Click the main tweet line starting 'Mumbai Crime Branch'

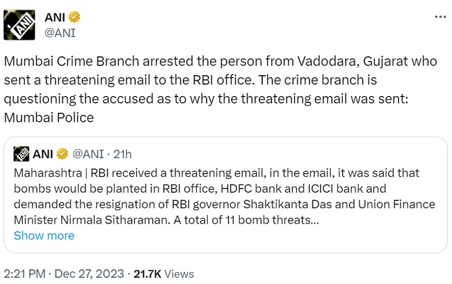coord(220,61)
